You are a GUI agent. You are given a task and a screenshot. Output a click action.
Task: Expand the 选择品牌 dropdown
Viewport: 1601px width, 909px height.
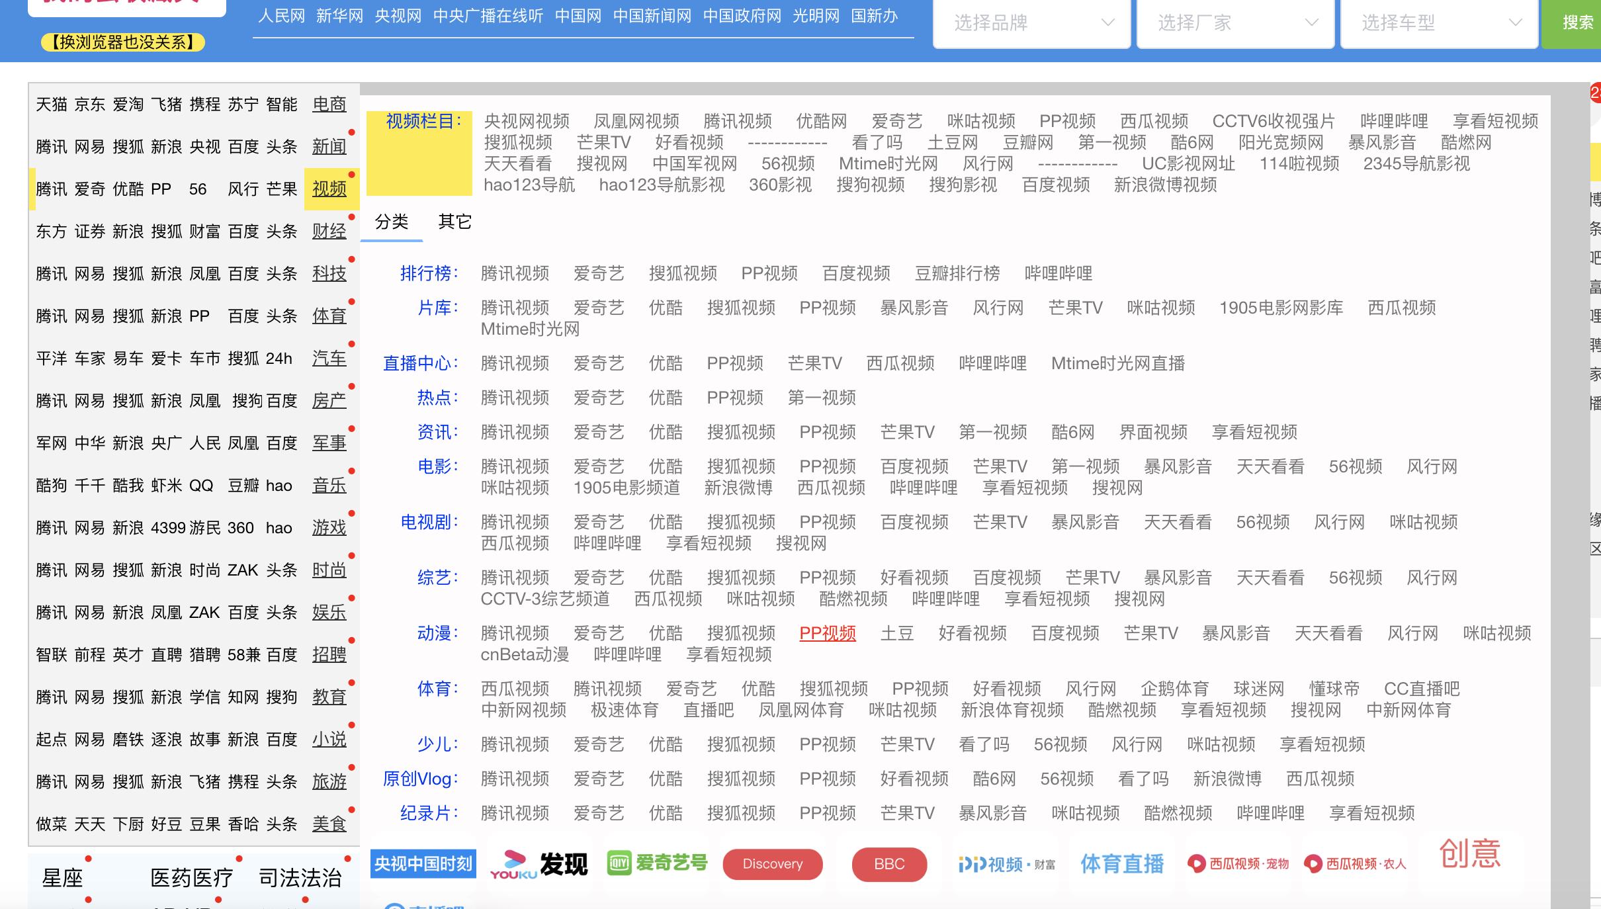(x=1030, y=23)
